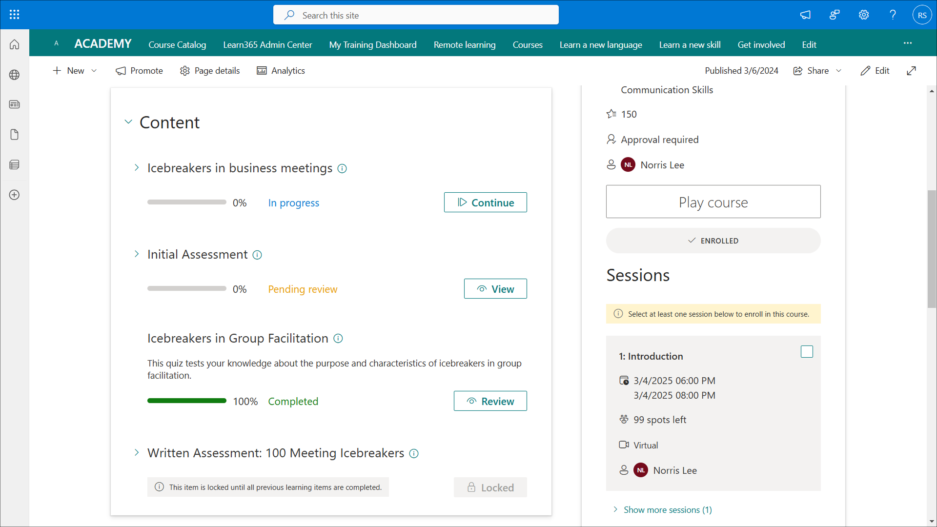
Task: Open My Training Dashboard nav item
Action: coord(372,44)
